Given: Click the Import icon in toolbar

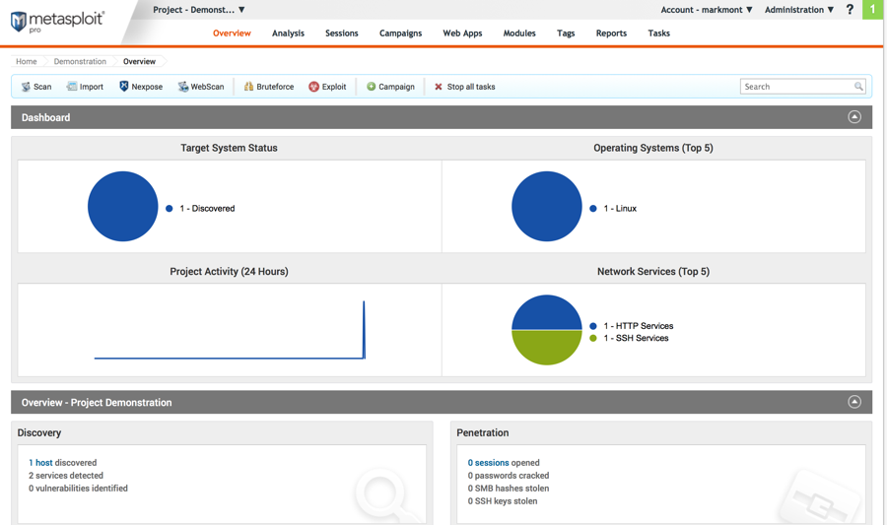Looking at the screenshot, I should [x=71, y=86].
